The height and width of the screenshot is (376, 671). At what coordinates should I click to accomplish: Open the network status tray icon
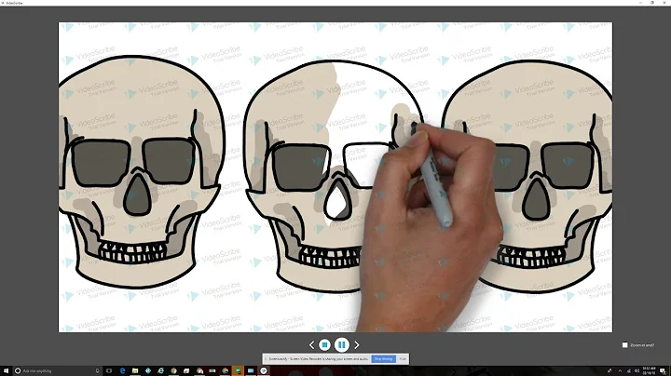[629, 370]
